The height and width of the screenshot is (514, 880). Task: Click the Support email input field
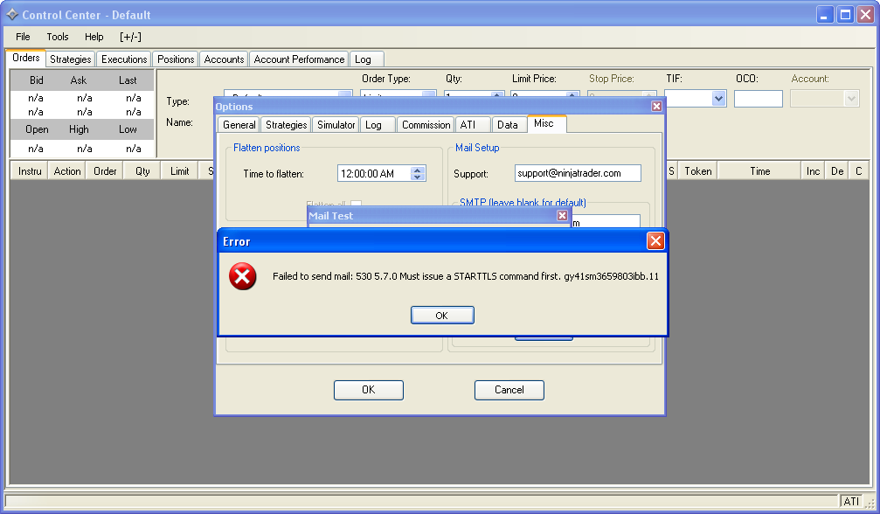(577, 173)
